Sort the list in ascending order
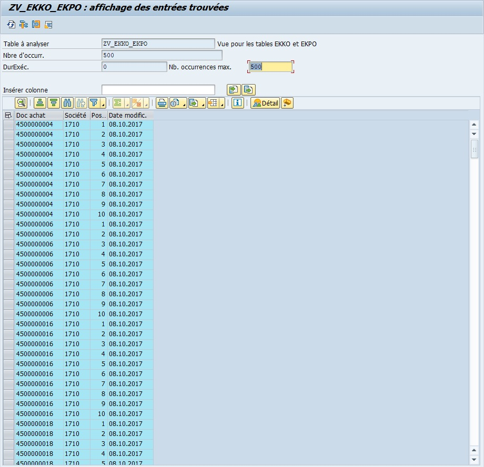The height and width of the screenshot is (467, 484). [x=39, y=103]
